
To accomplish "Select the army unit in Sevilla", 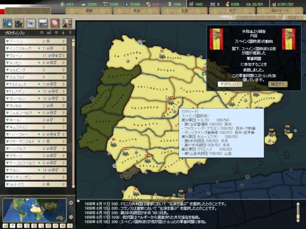I will click(125, 154).
